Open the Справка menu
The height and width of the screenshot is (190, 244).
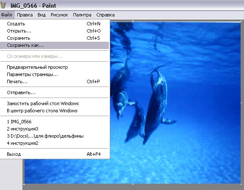coord(106,15)
